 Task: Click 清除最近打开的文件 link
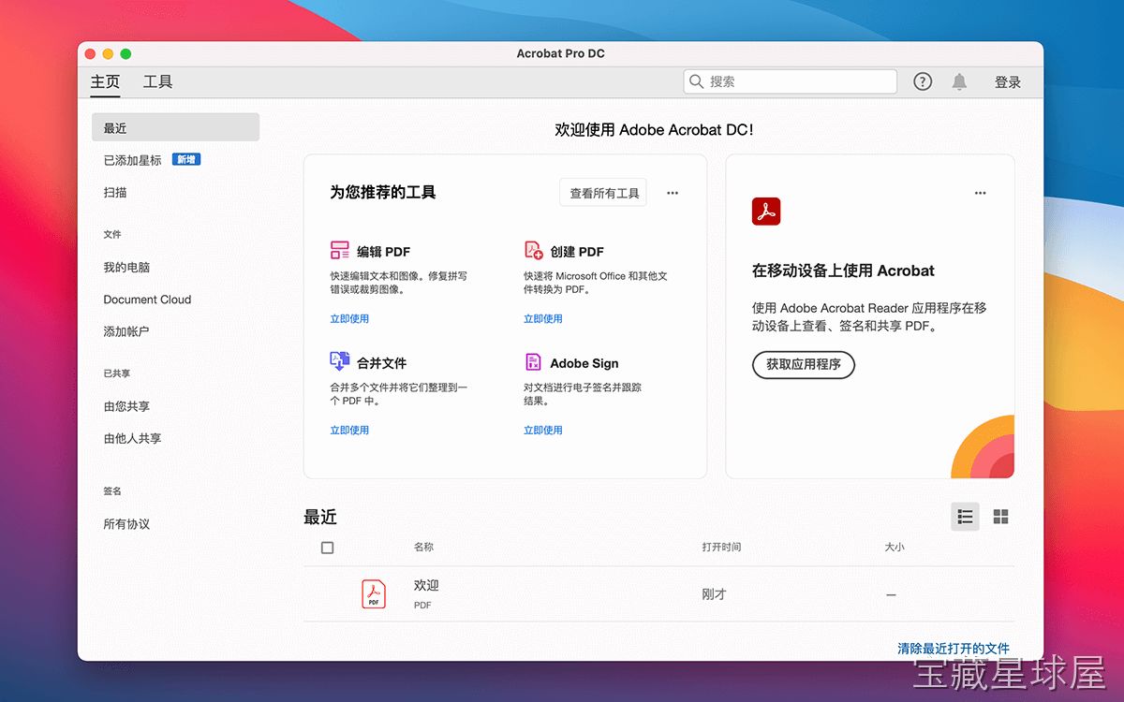coord(954,648)
